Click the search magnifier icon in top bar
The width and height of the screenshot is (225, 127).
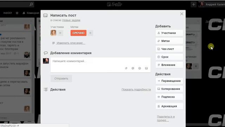[x=31, y=4]
